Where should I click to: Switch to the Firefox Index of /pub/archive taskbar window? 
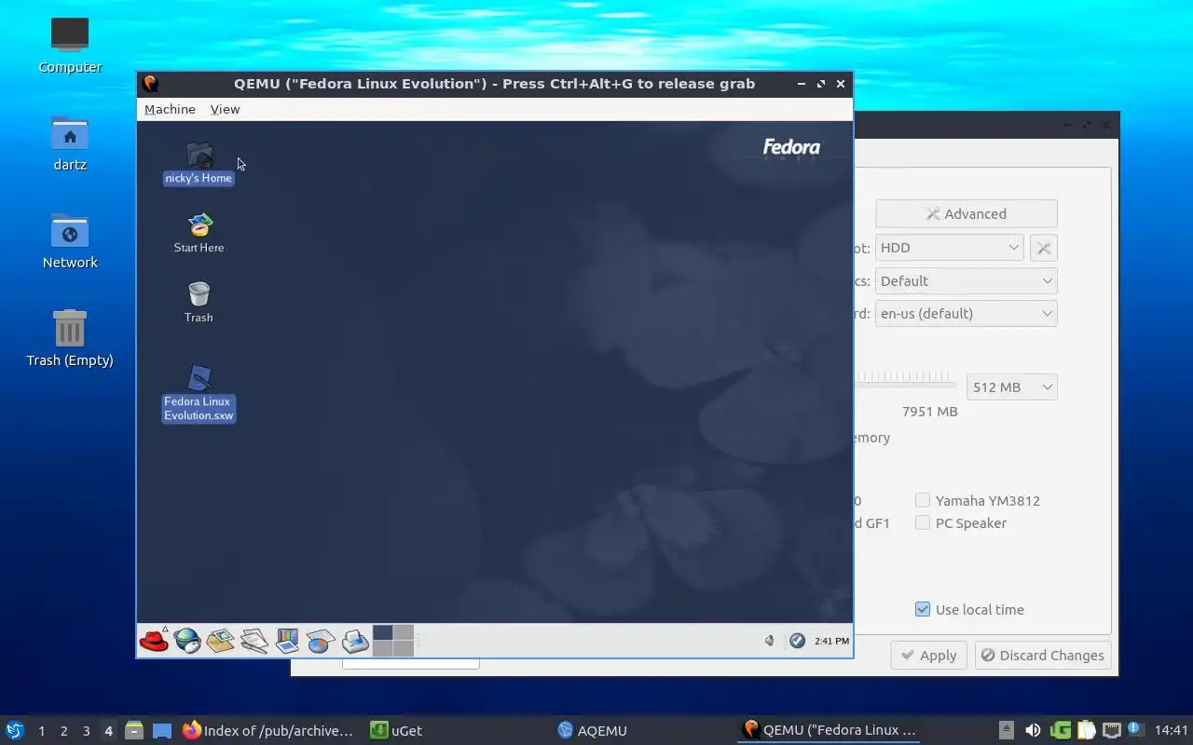pyautogui.click(x=268, y=730)
